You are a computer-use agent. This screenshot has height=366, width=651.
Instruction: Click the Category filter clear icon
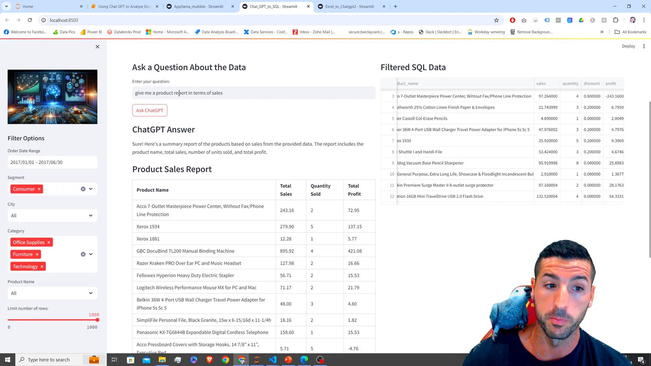[x=83, y=254]
